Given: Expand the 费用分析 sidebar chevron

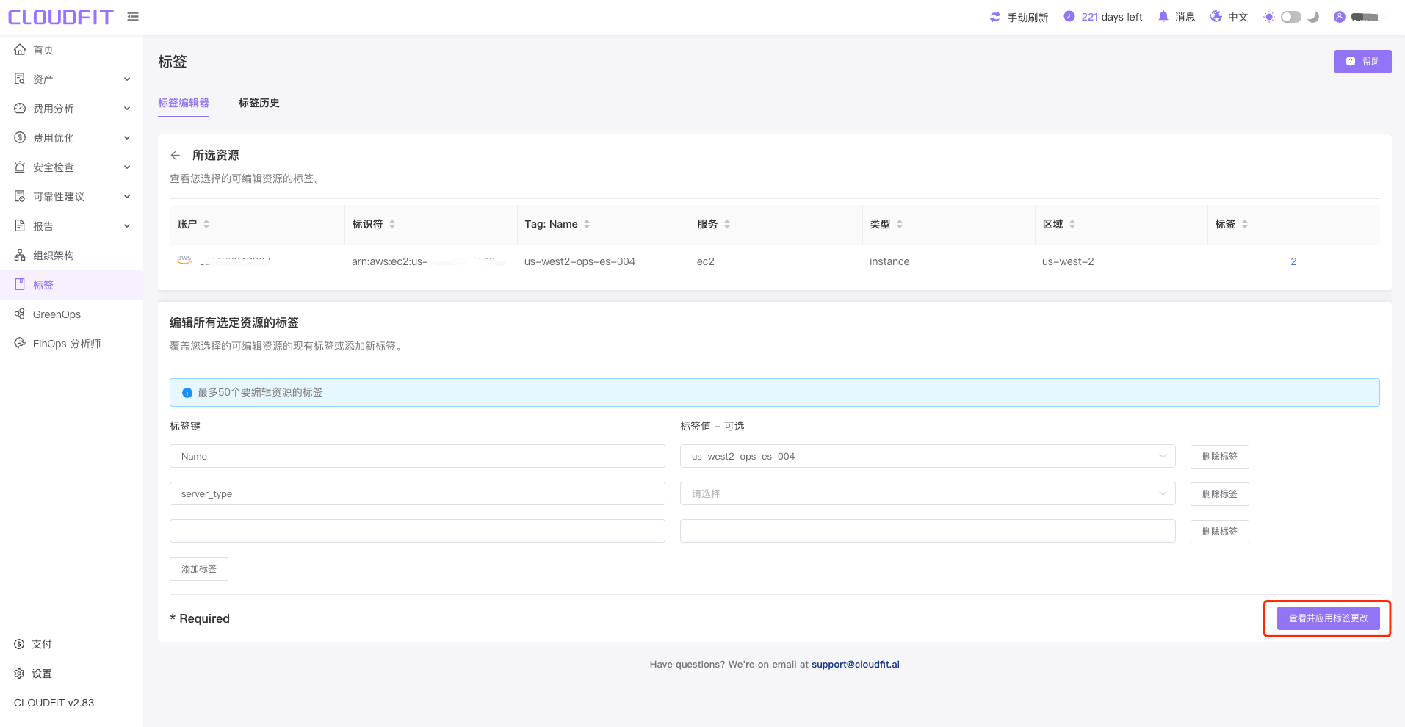Looking at the screenshot, I should 127,109.
